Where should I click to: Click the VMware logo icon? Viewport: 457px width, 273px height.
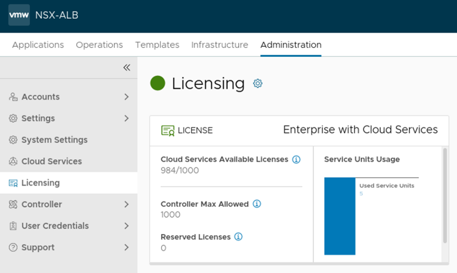[19, 15]
